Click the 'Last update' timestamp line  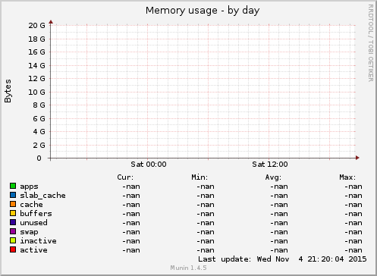(282, 259)
